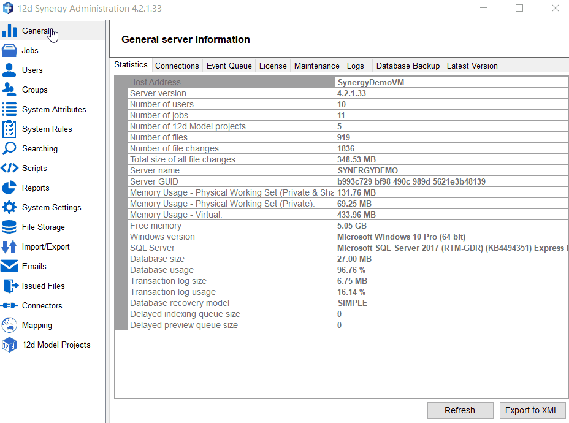Screen dimensions: 569x423
Task: Select the Host Address row label
Action: tap(155, 82)
